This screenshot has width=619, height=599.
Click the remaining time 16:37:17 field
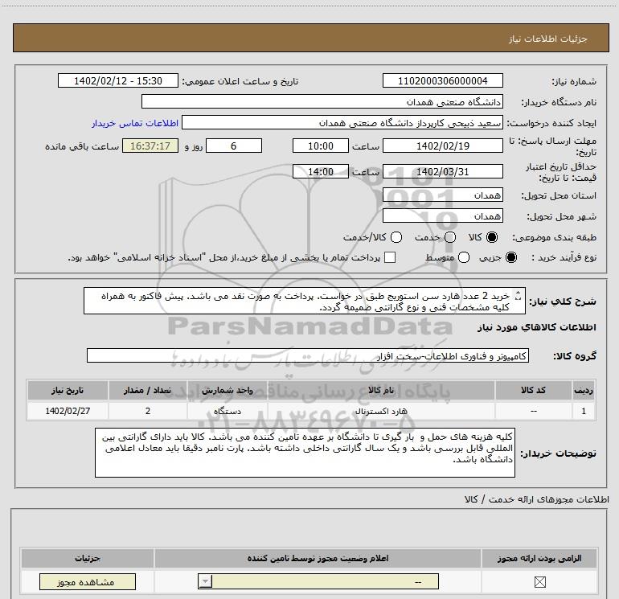[150, 146]
